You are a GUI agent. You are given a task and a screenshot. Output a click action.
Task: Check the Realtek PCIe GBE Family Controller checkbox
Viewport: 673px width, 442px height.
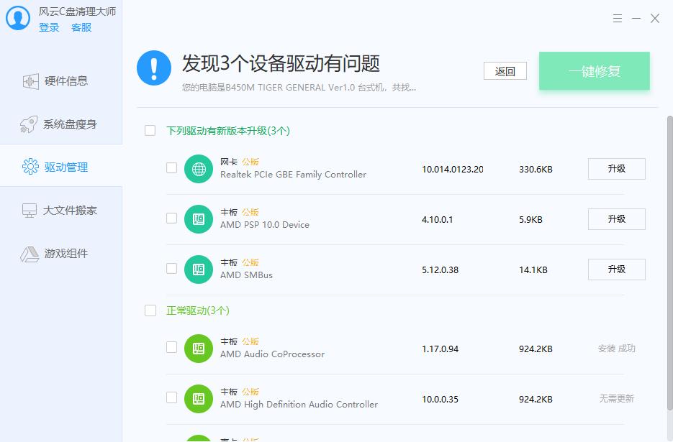coord(171,169)
